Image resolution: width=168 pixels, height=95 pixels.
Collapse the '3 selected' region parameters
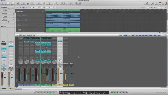tap(2, 7)
